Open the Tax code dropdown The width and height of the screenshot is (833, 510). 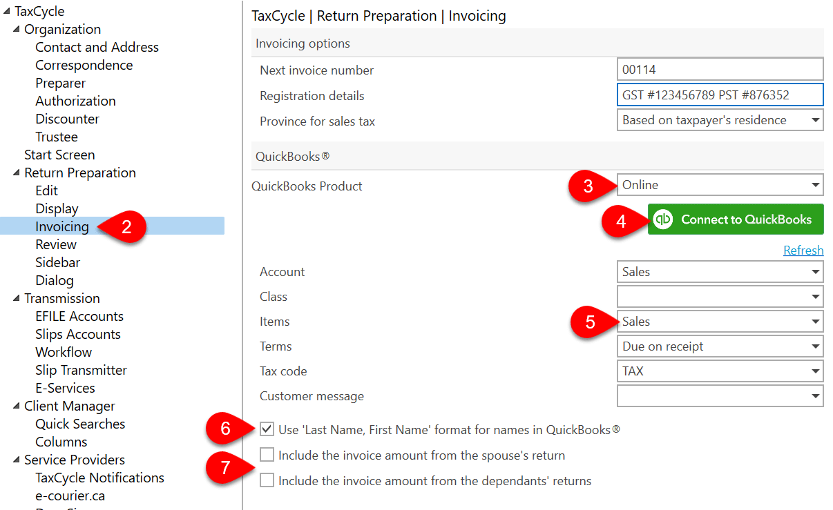(720, 371)
